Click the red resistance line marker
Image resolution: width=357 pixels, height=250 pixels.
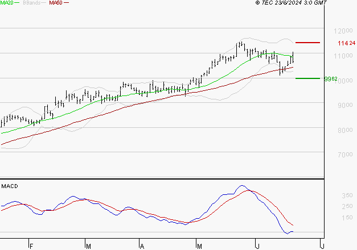307,43
